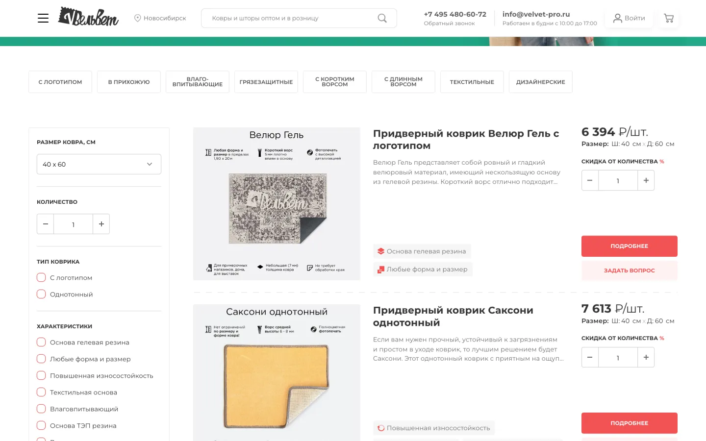Decrease quantity for Саксони rug

click(590, 357)
